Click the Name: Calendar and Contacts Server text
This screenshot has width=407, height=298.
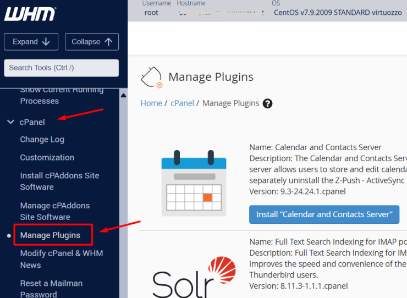(315, 147)
